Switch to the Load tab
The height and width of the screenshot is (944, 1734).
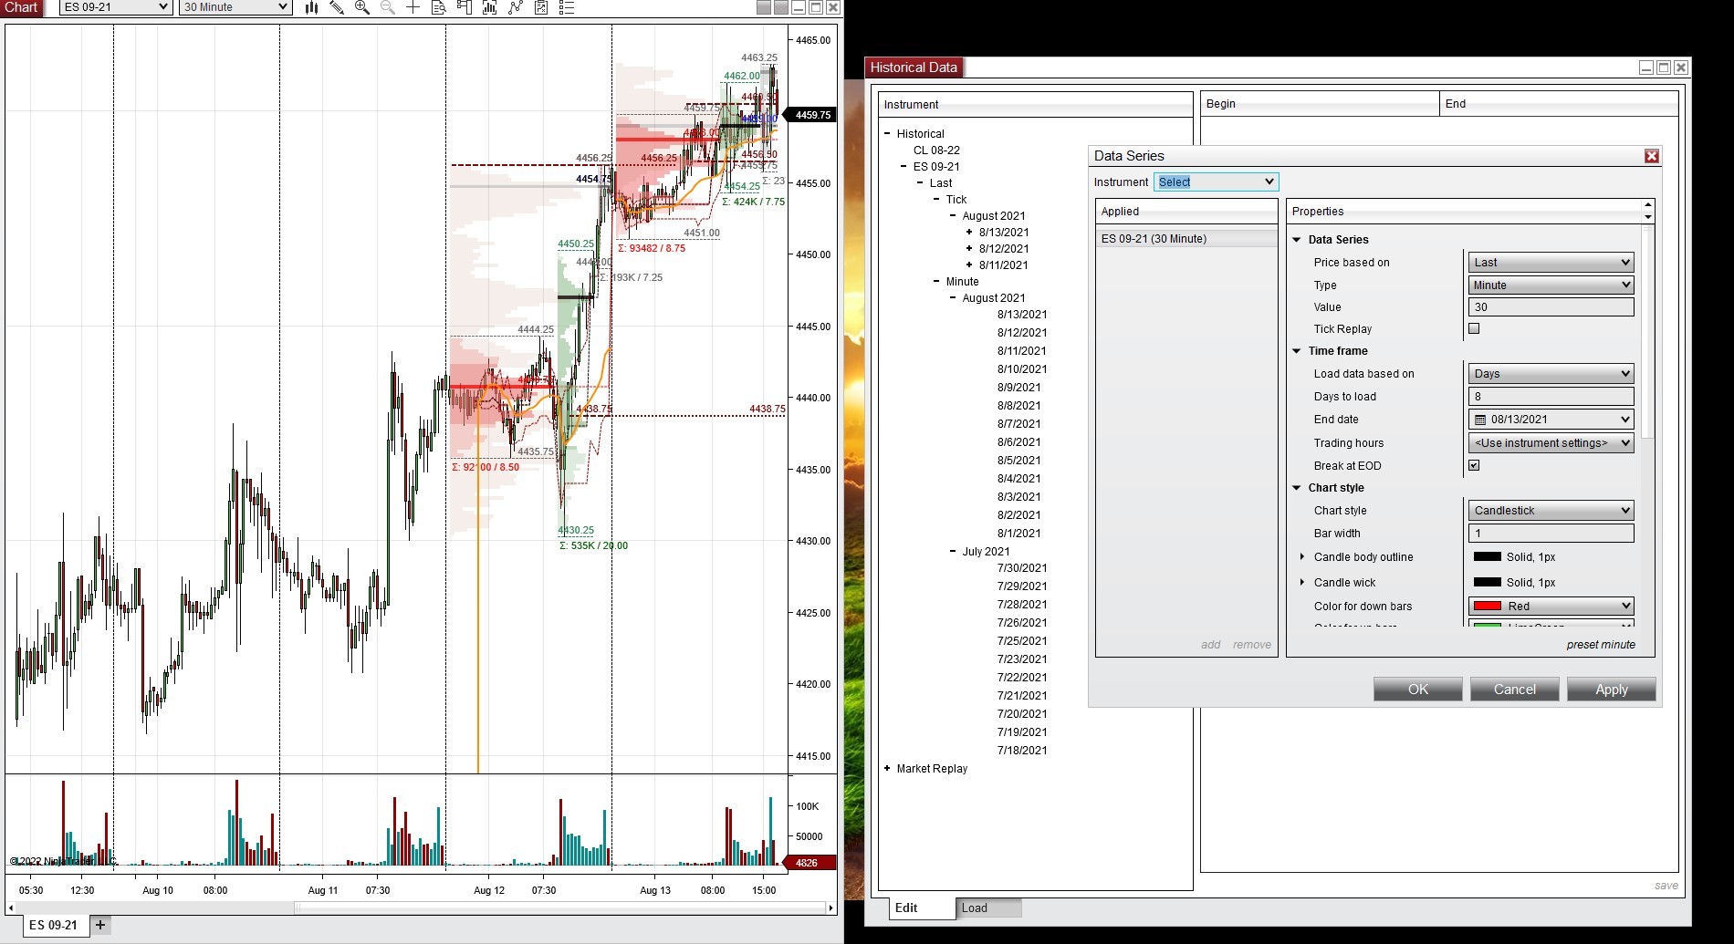pos(988,908)
